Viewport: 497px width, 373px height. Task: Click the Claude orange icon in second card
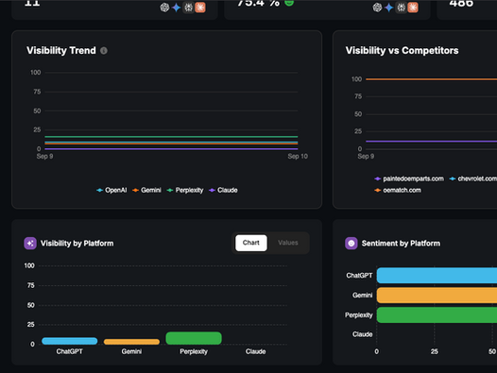click(413, 8)
